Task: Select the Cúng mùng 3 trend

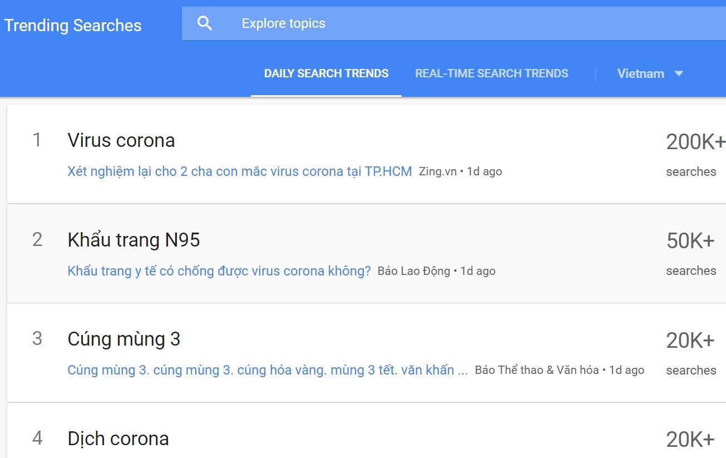Action: tap(124, 339)
